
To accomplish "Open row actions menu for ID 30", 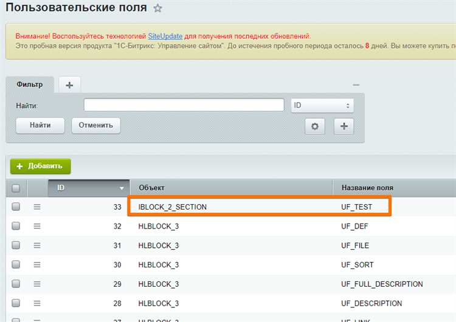I will click(x=37, y=265).
